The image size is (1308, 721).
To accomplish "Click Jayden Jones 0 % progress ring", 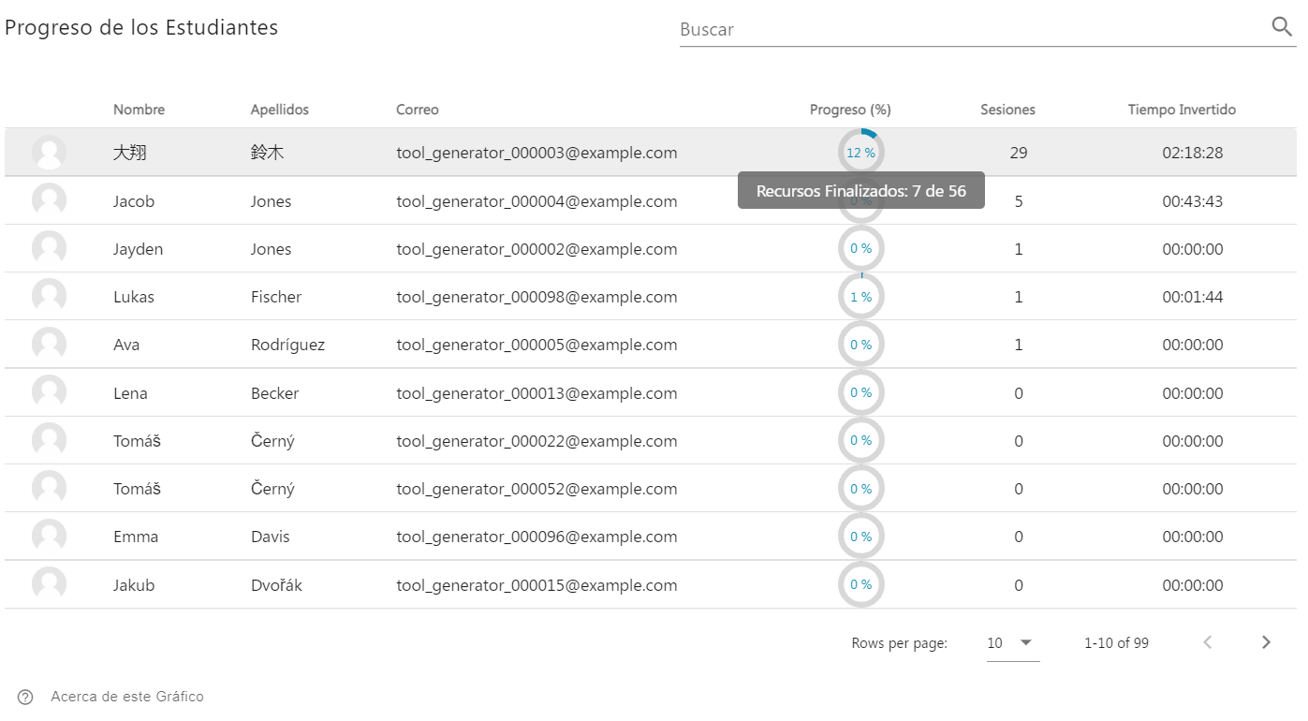I will click(x=860, y=248).
